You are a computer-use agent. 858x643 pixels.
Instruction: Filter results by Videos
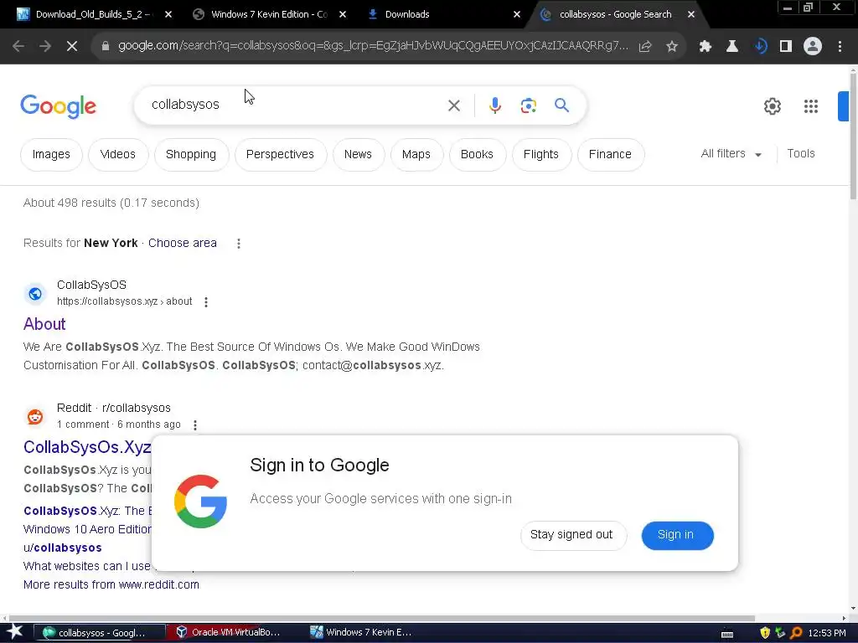pyautogui.click(x=117, y=154)
